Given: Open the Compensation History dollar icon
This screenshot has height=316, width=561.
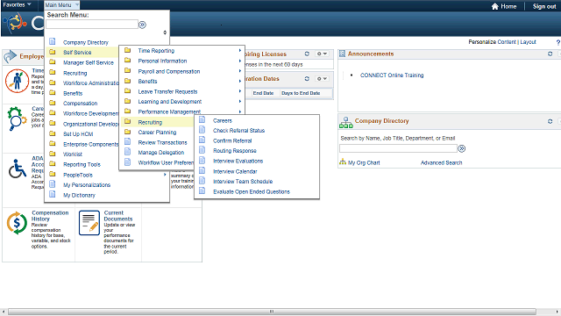Looking at the screenshot, I should tap(17, 223).
